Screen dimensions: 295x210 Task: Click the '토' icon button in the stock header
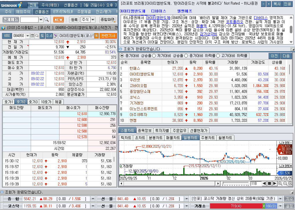(x=42, y=36)
